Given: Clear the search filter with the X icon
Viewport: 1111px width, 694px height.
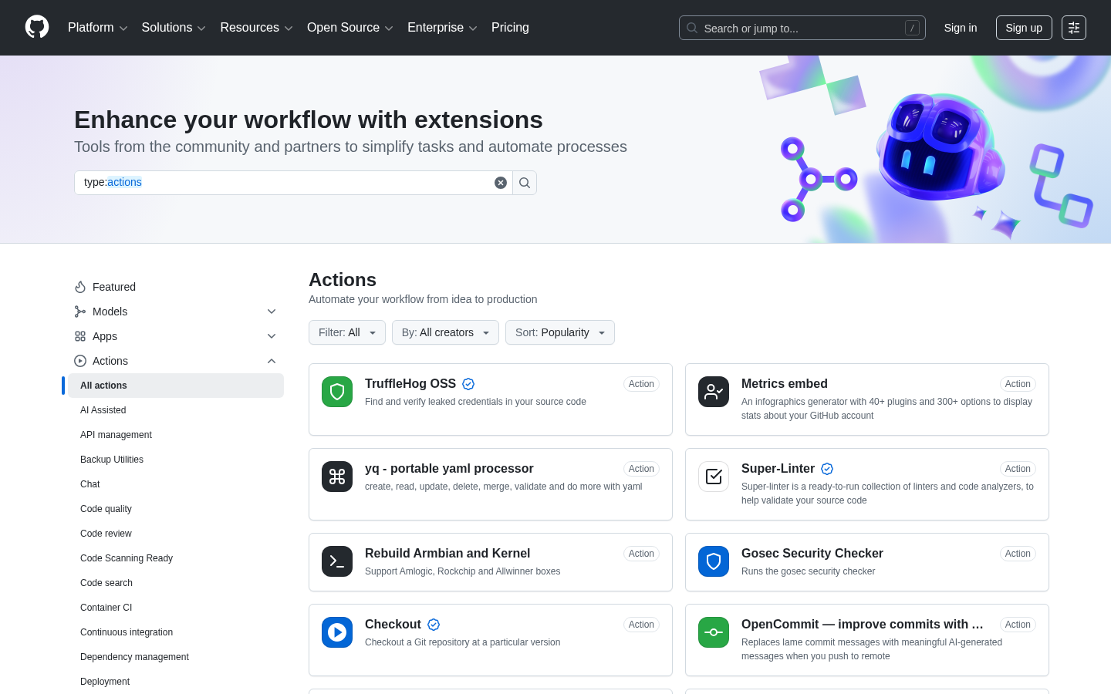Looking at the screenshot, I should (x=501, y=182).
